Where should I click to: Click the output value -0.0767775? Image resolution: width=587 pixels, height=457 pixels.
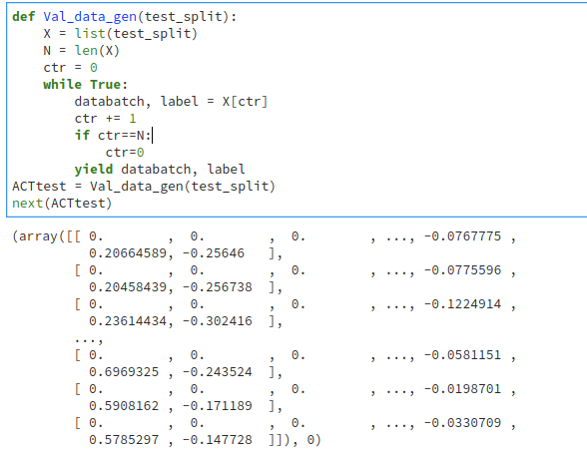[x=462, y=236]
